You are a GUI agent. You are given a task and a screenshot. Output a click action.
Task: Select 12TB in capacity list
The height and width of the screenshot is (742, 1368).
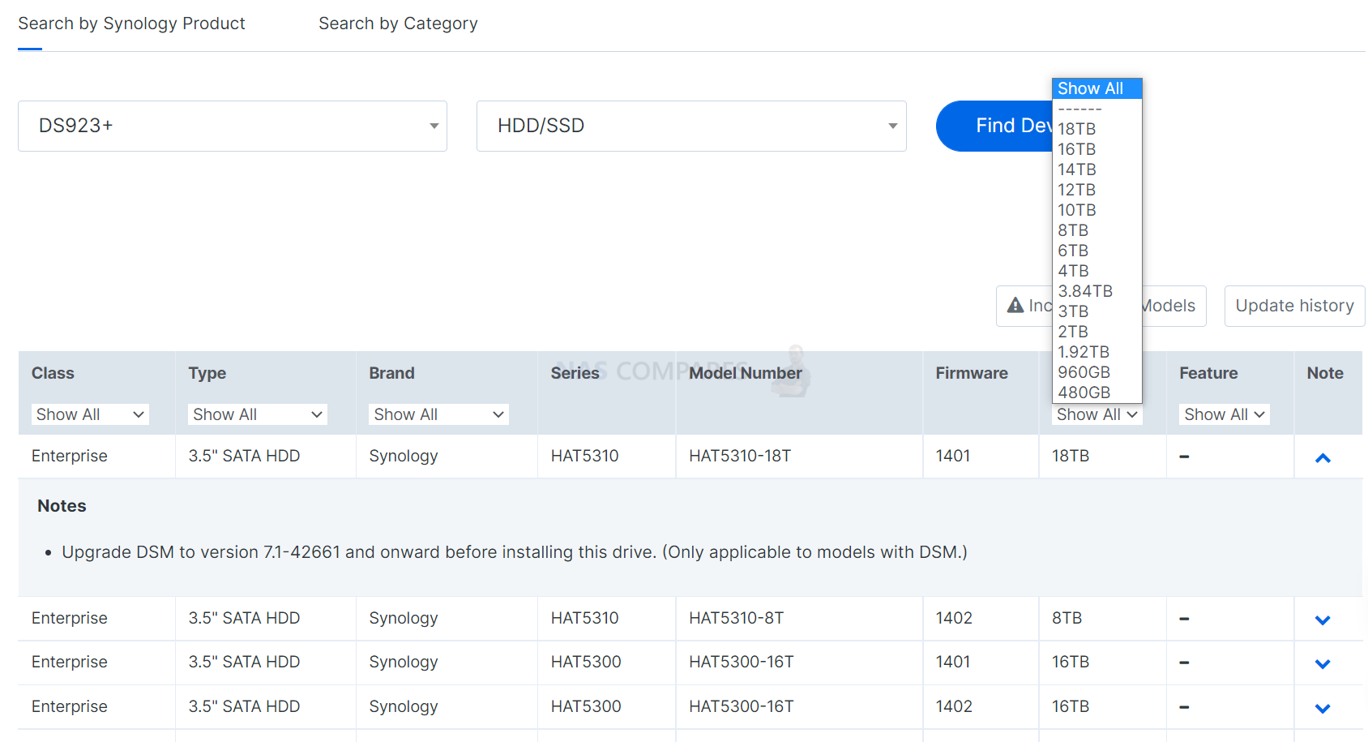tap(1097, 190)
